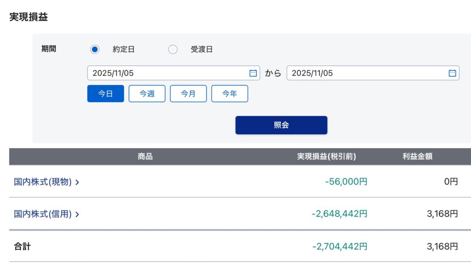The height and width of the screenshot is (263, 471).
Task: Select the 受渡日 radio button
Action: tap(173, 49)
